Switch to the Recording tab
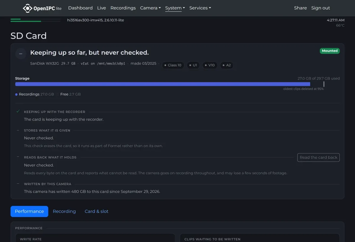 [64, 211]
